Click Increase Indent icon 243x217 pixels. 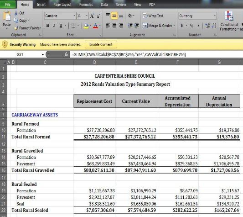(136, 26)
